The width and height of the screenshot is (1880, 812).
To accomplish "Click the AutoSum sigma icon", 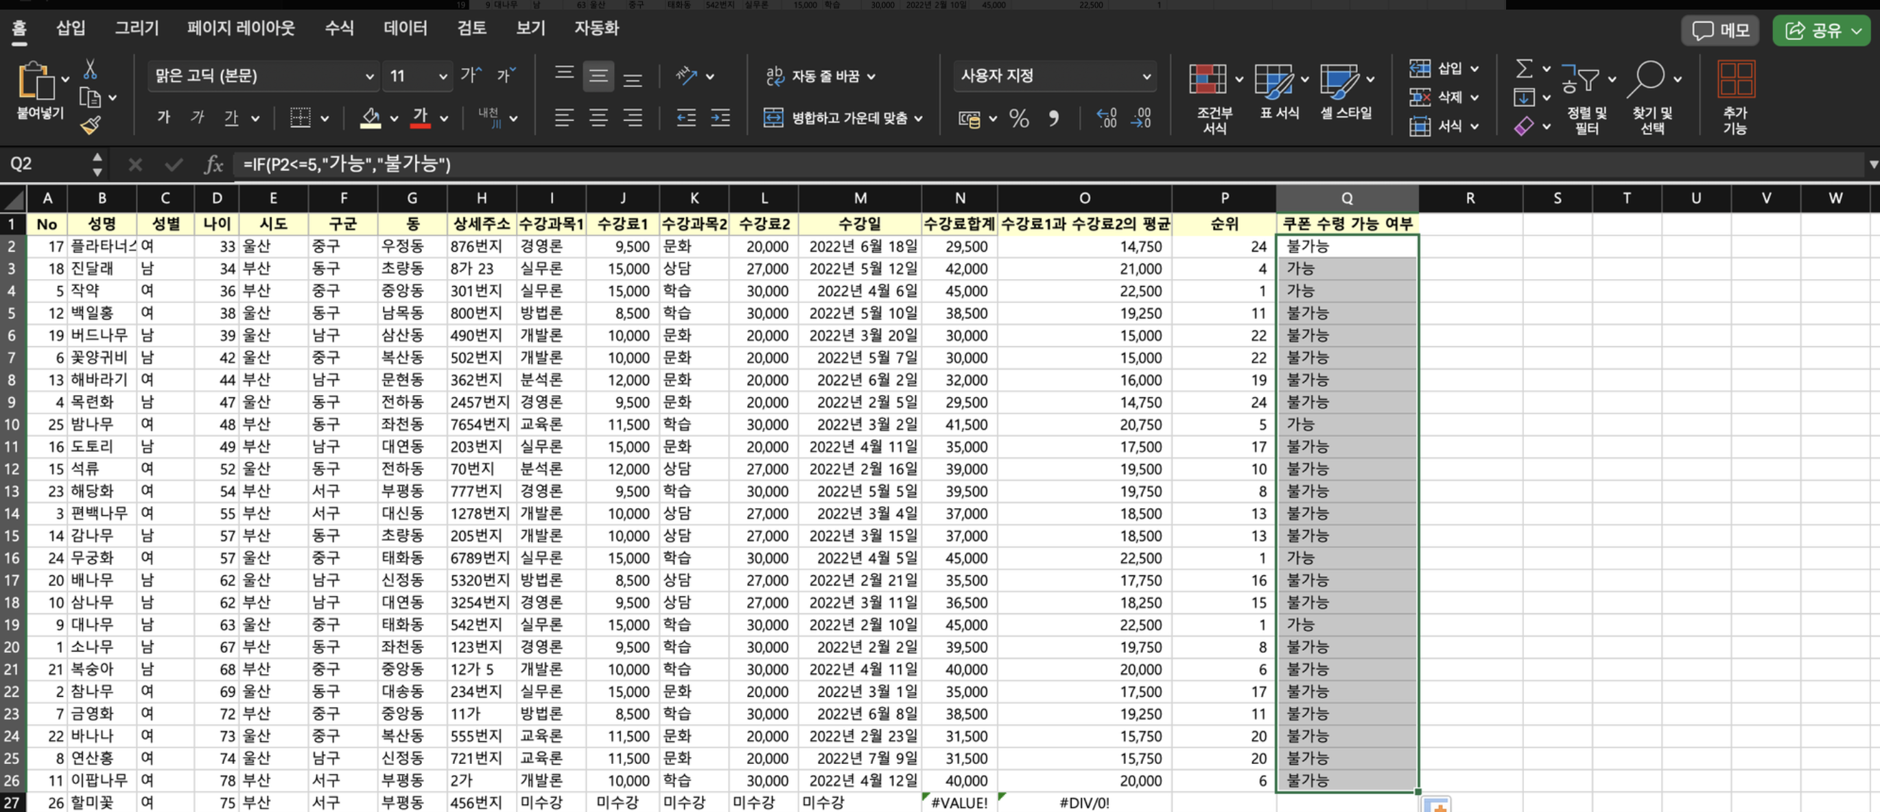I will (1523, 69).
